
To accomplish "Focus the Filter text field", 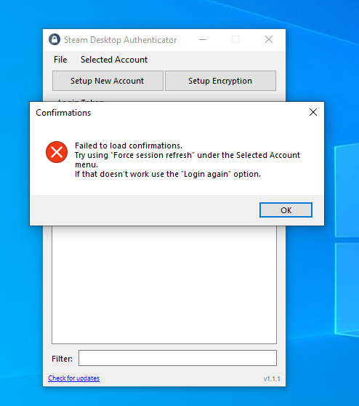I will pyautogui.click(x=177, y=358).
